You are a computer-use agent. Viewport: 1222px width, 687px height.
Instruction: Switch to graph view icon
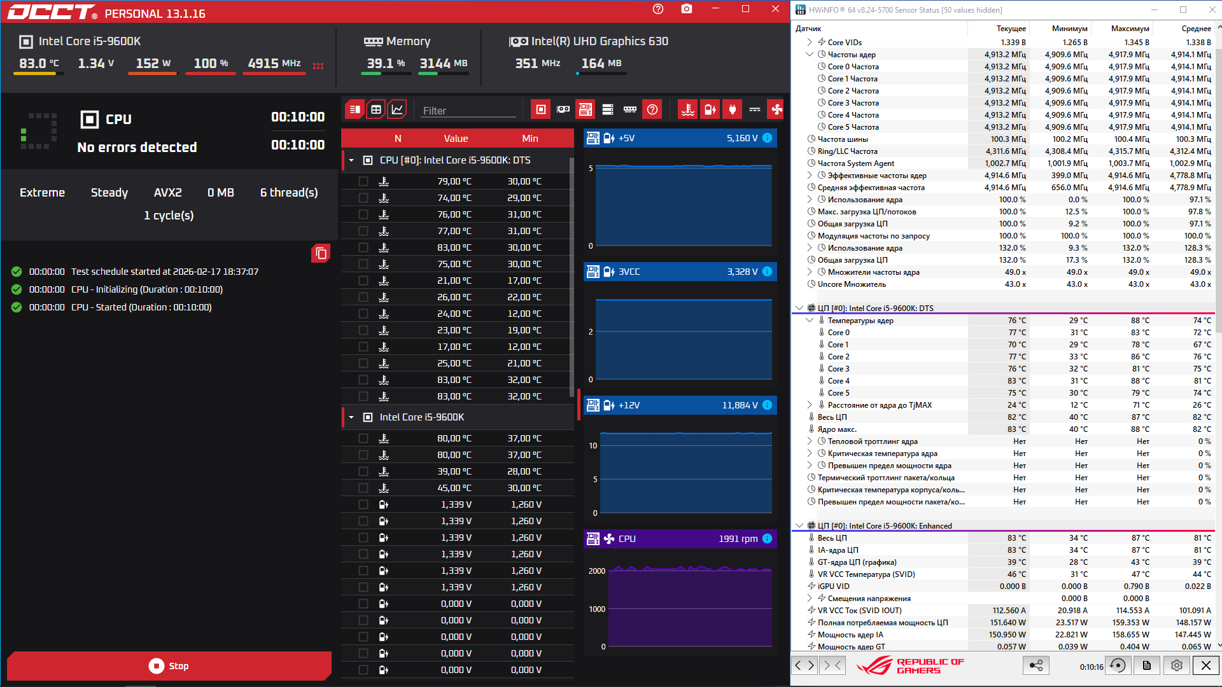click(x=397, y=109)
